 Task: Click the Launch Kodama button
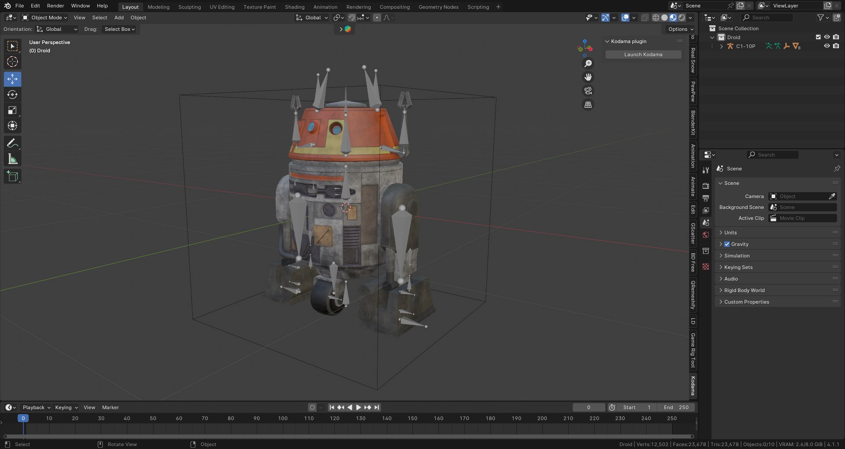(643, 55)
